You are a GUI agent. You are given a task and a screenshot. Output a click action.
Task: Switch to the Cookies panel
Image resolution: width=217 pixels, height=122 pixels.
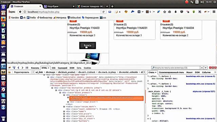click(87, 68)
